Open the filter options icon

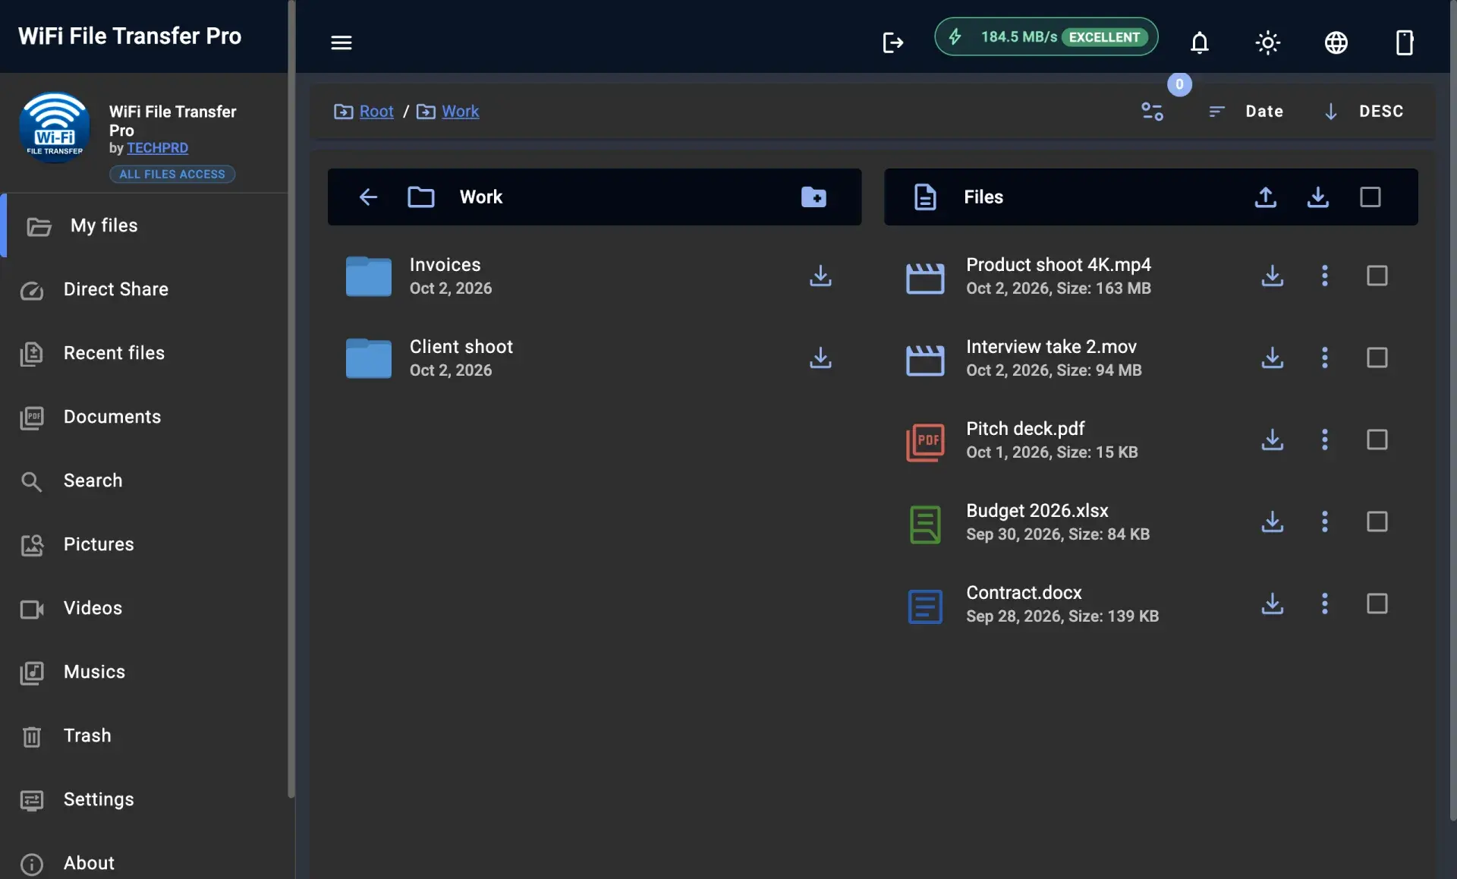pyautogui.click(x=1152, y=112)
